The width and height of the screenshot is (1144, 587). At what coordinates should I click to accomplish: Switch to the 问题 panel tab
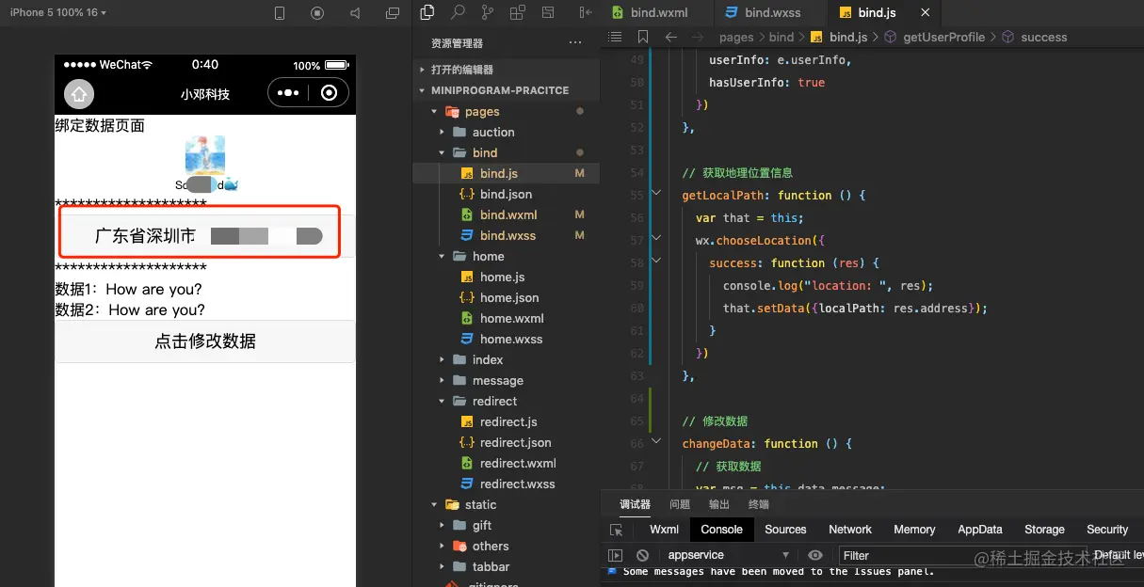pos(680,504)
